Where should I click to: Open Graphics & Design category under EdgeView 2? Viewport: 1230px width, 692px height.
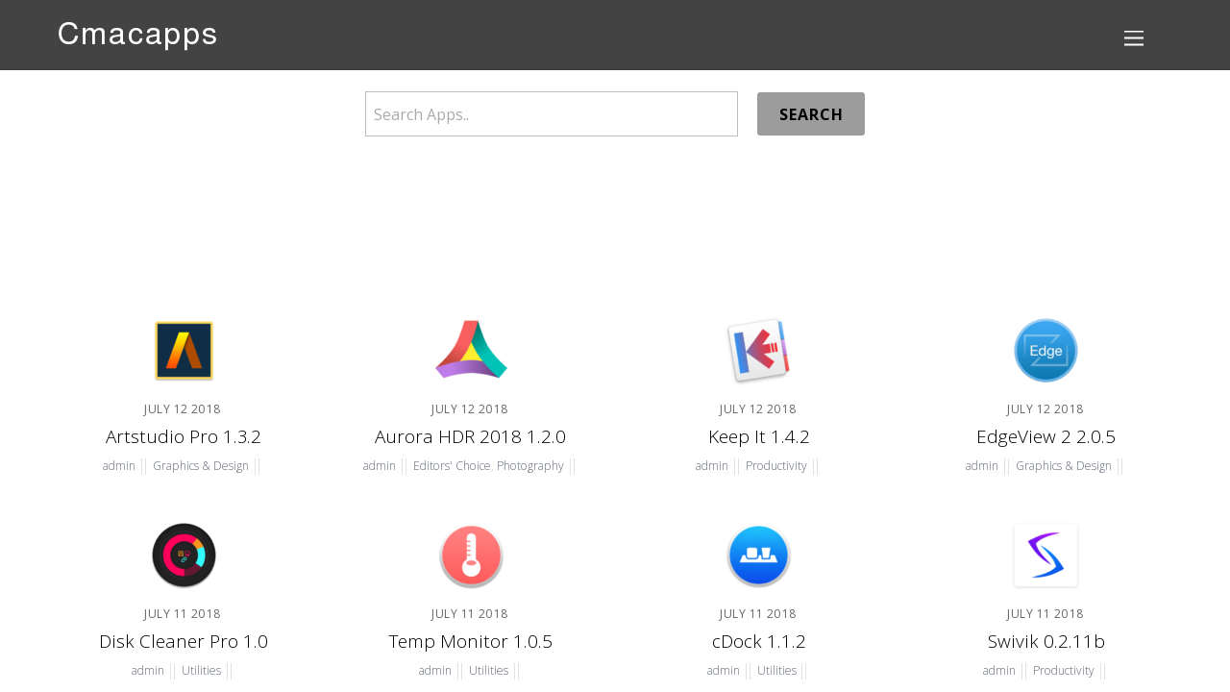(1064, 466)
